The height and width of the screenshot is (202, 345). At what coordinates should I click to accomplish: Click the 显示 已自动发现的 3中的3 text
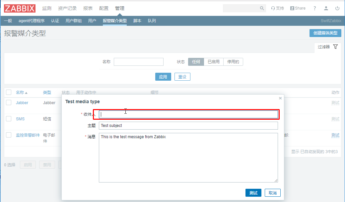click(x=314, y=151)
